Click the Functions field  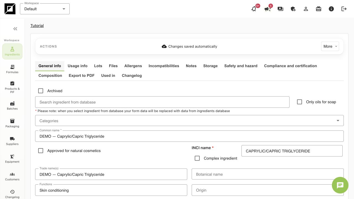(111, 190)
